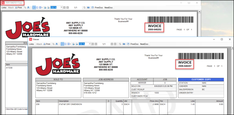Expand multi-page layout dropdown in Viewer toolbar
234x115 pixels.
pos(70,44)
